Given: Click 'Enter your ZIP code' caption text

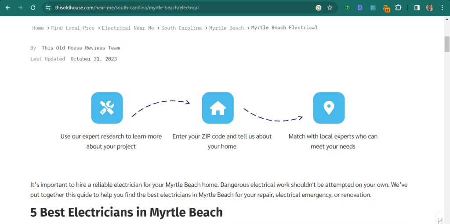Looking at the screenshot, I should (x=222, y=142).
